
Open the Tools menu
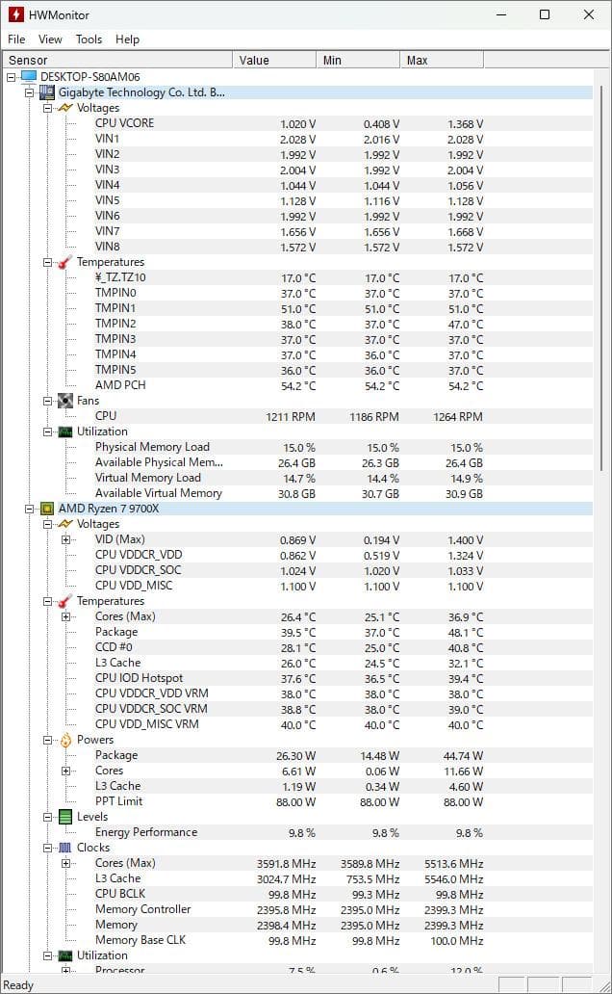[89, 39]
